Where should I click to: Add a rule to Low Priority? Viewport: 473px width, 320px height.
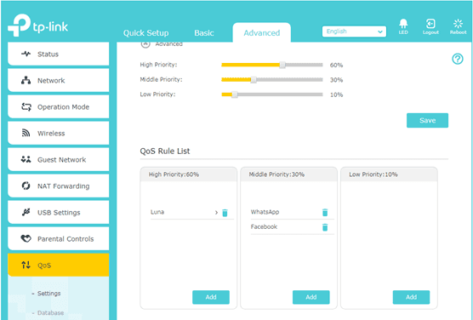tap(411, 297)
